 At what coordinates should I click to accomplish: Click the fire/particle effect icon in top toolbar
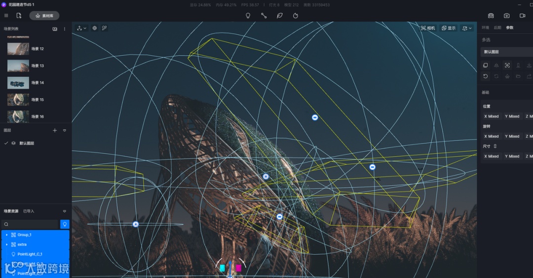point(296,16)
